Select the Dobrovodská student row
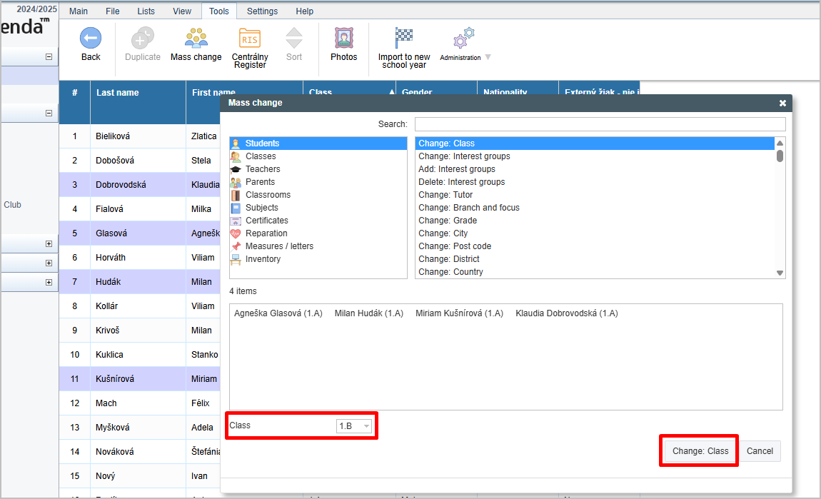This screenshot has width=821, height=499. (x=140, y=185)
